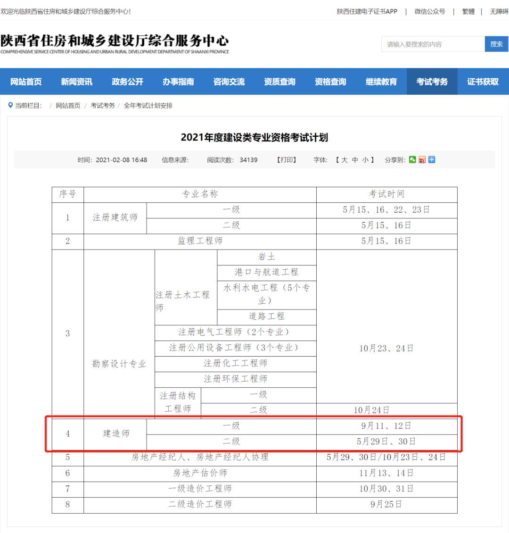The image size is (509, 533).
Task: Share the article to WeChat
Action: (x=412, y=159)
